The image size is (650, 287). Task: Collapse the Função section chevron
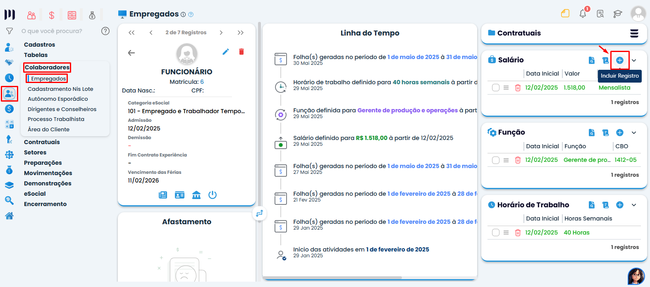(x=634, y=133)
